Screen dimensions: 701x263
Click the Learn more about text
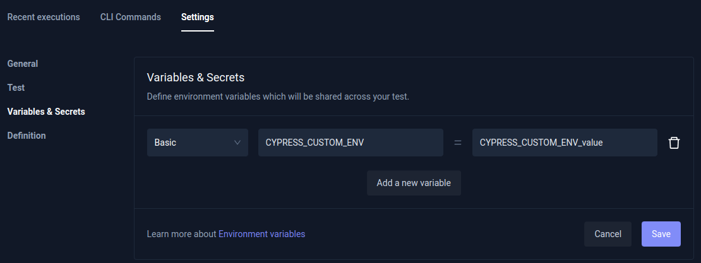click(181, 234)
